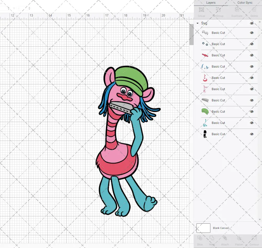Image resolution: width=262 pixels, height=248 pixels.
Task: Select the blue hair layer thumbnail
Action: coord(205,67)
